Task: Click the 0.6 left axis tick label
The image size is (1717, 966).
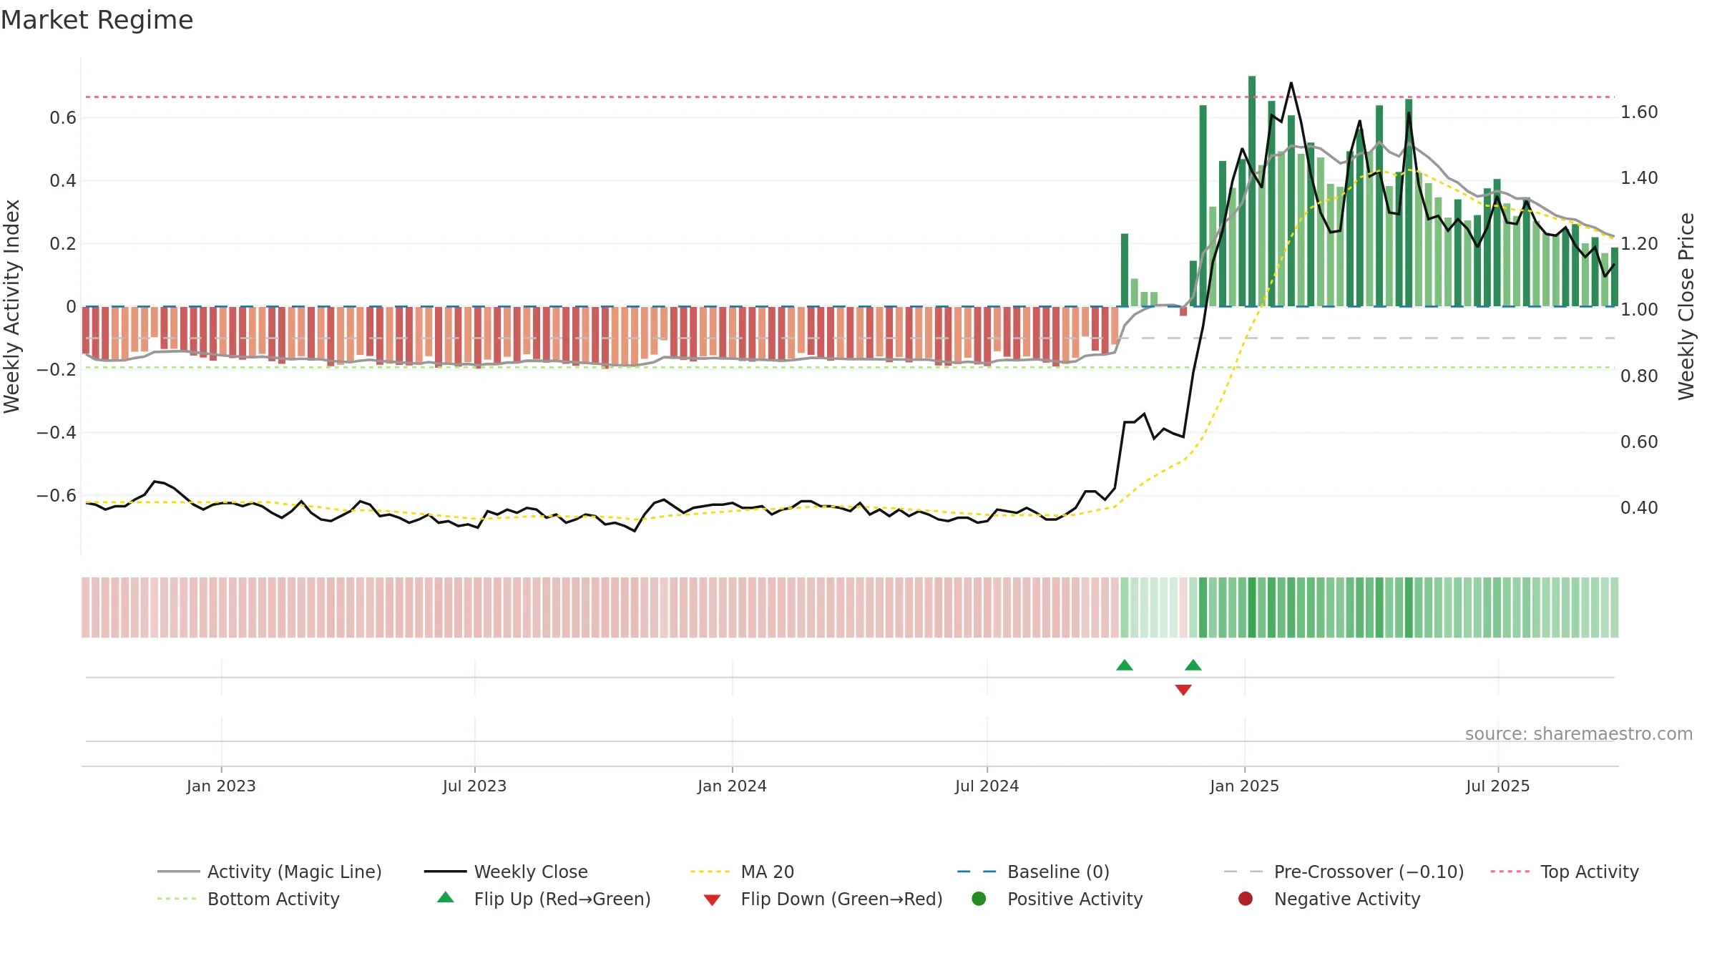Action: [63, 118]
